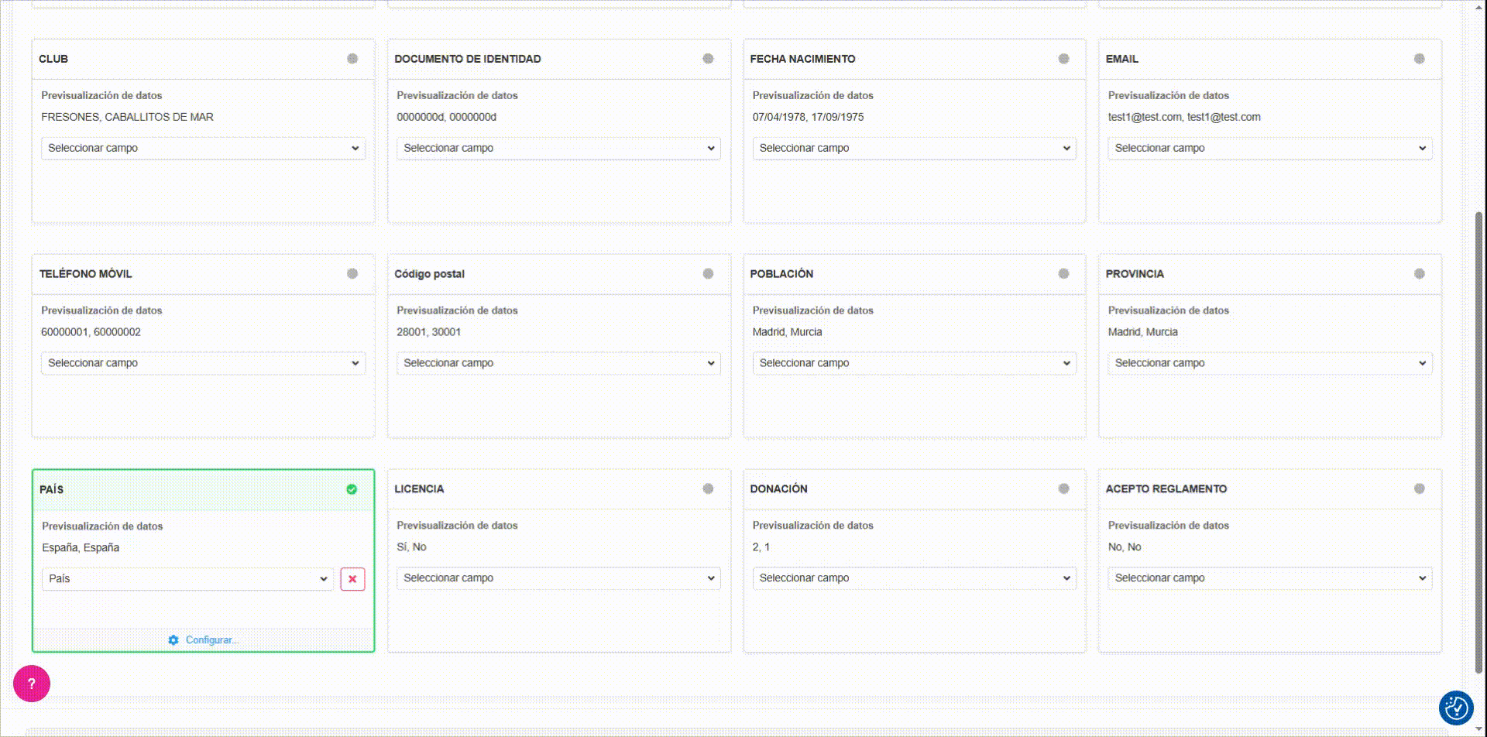Click the accessibility icon in the bottom corner
The image size is (1487, 737).
(x=1456, y=707)
